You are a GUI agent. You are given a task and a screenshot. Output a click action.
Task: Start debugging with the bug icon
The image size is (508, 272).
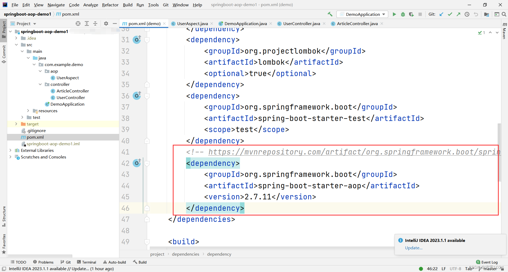tap(403, 14)
